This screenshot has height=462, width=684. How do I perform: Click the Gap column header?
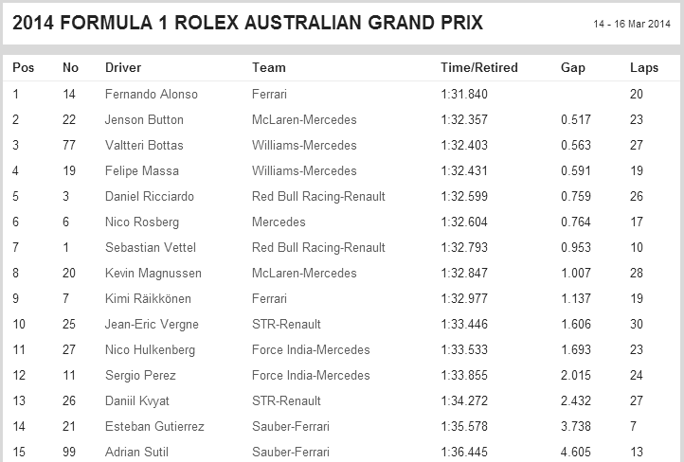point(573,68)
